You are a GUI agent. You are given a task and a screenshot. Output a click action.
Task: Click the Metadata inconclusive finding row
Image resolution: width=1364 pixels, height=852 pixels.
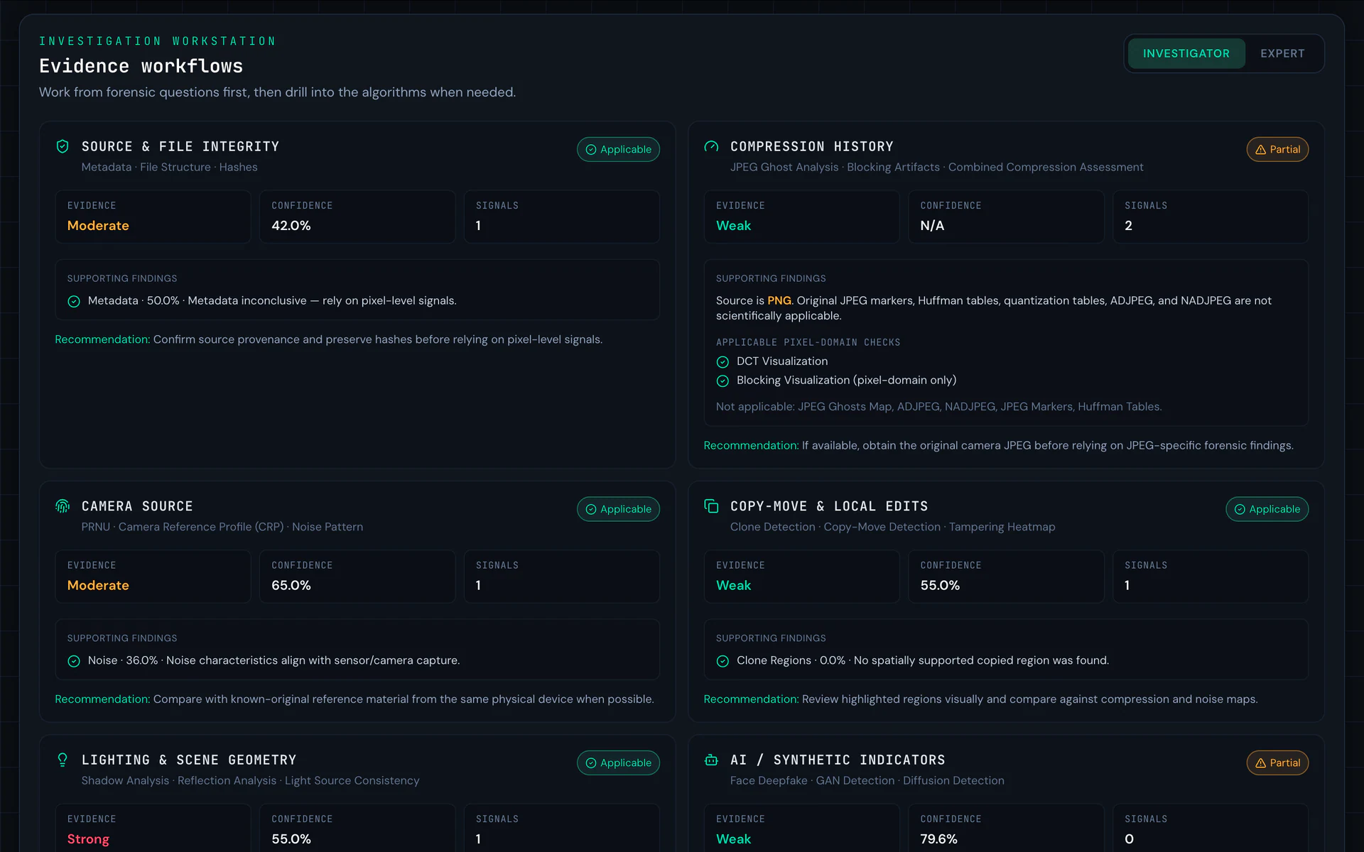357,301
